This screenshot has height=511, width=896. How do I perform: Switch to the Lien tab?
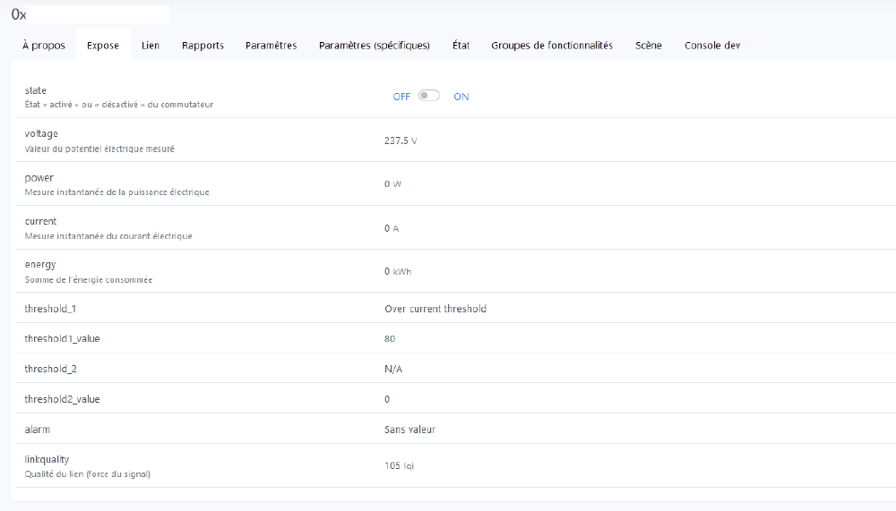(x=151, y=46)
